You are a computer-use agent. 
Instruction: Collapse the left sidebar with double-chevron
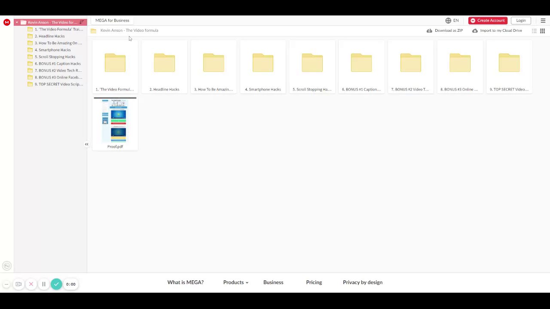click(86, 144)
